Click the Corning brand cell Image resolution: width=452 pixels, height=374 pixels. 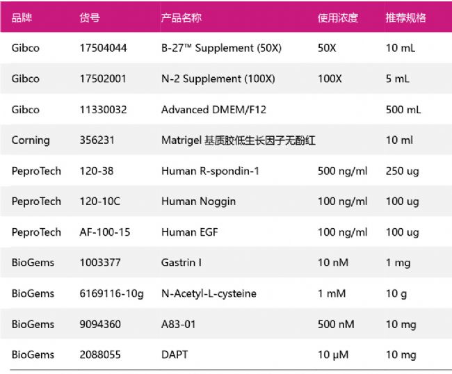(31, 140)
